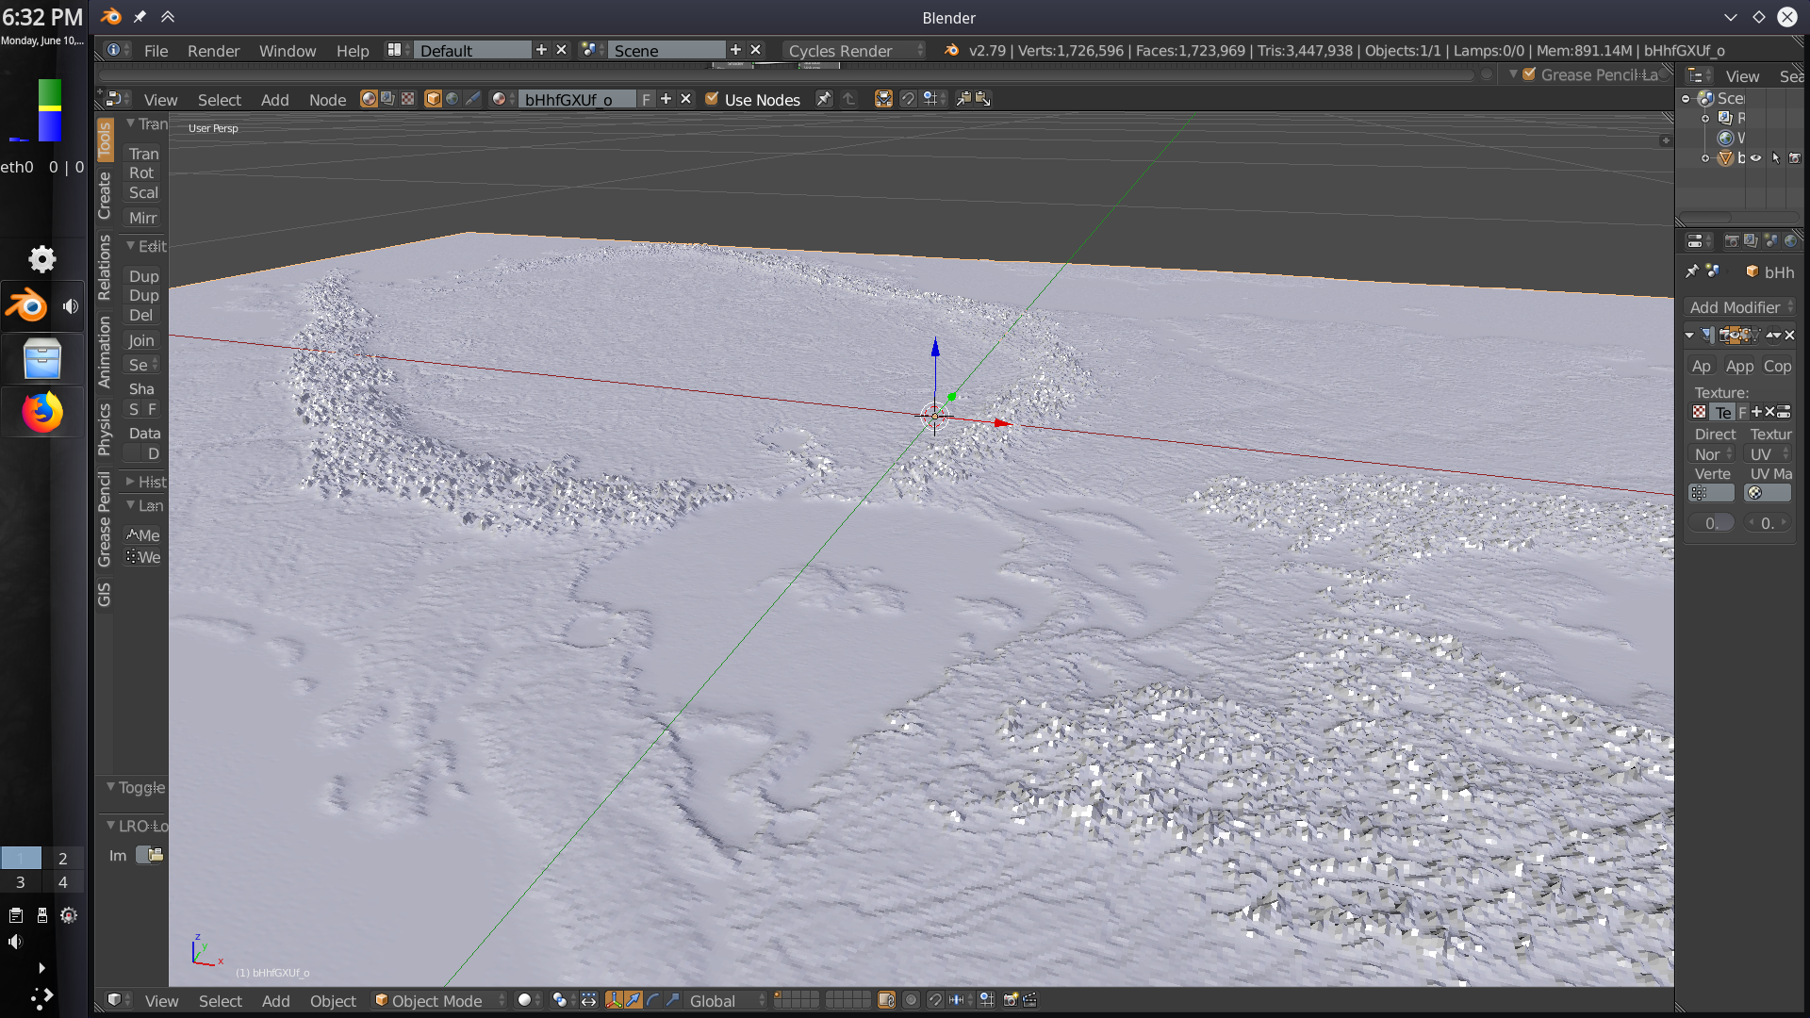Open the Global orientation dropdown
1810x1018 pixels.
(726, 1000)
